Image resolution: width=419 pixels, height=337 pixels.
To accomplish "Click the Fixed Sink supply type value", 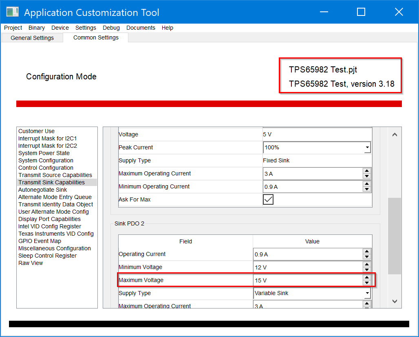I will pos(276,160).
